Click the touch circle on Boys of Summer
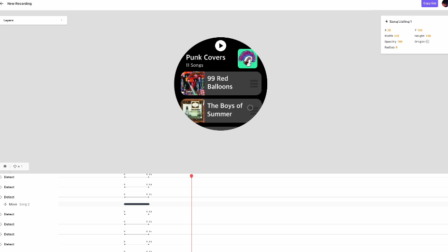This screenshot has height=252, width=448. (250, 107)
